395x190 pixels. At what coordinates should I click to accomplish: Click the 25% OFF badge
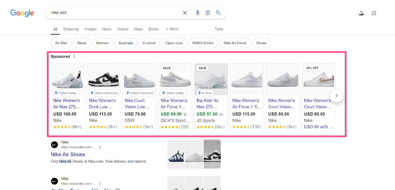(312, 68)
